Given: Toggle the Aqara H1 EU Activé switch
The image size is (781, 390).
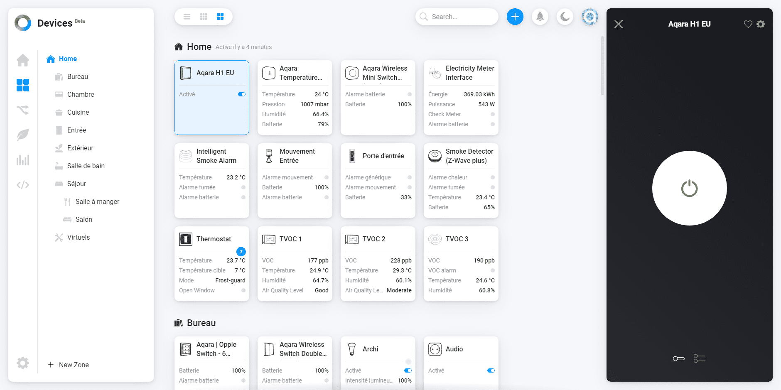Looking at the screenshot, I should coord(242,94).
